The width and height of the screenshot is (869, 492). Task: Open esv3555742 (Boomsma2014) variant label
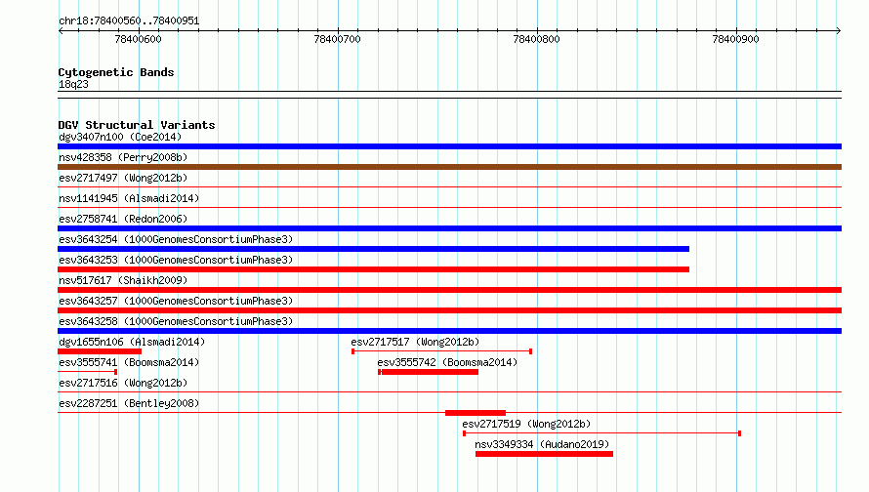[x=447, y=362]
